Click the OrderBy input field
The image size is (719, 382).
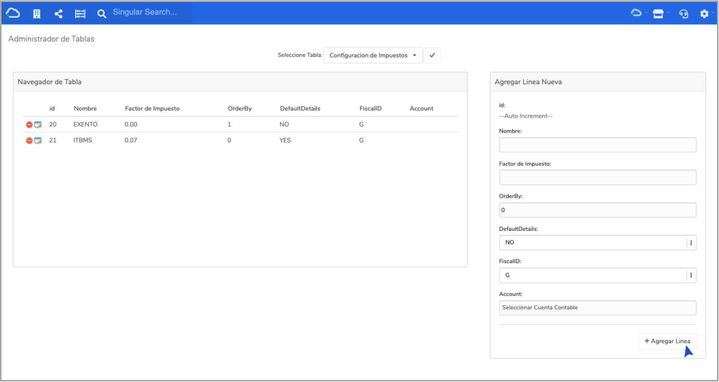tap(598, 210)
